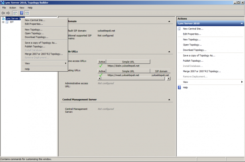Click the Help icon in Actions pane
The height and width of the screenshot is (162, 245).
180,88
